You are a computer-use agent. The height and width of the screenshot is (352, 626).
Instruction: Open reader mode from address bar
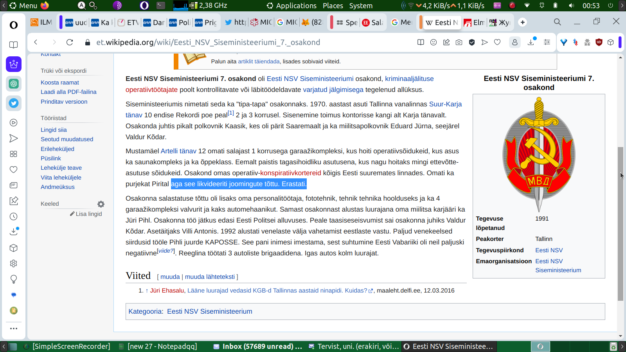click(x=421, y=42)
